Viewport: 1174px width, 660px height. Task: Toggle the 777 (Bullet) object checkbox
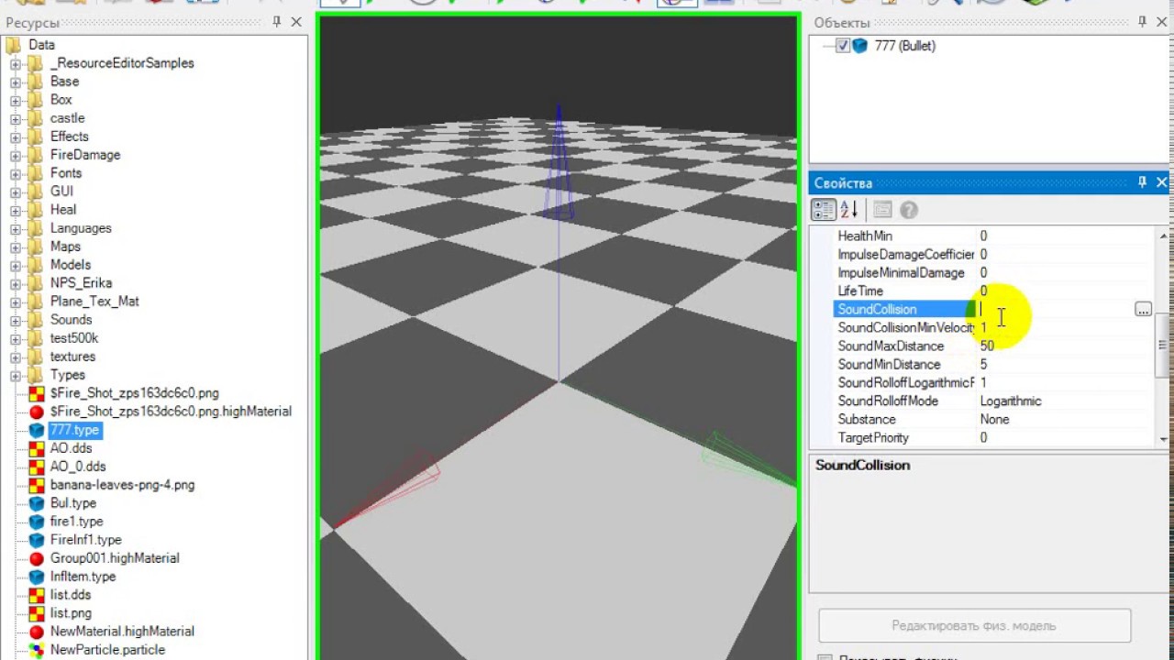point(843,46)
